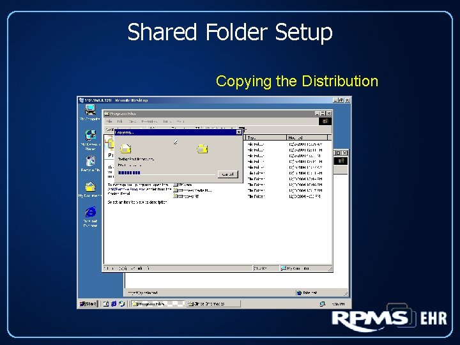460x345 pixels.
Task: Open the View menu in Program Files window
Action: (x=132, y=121)
